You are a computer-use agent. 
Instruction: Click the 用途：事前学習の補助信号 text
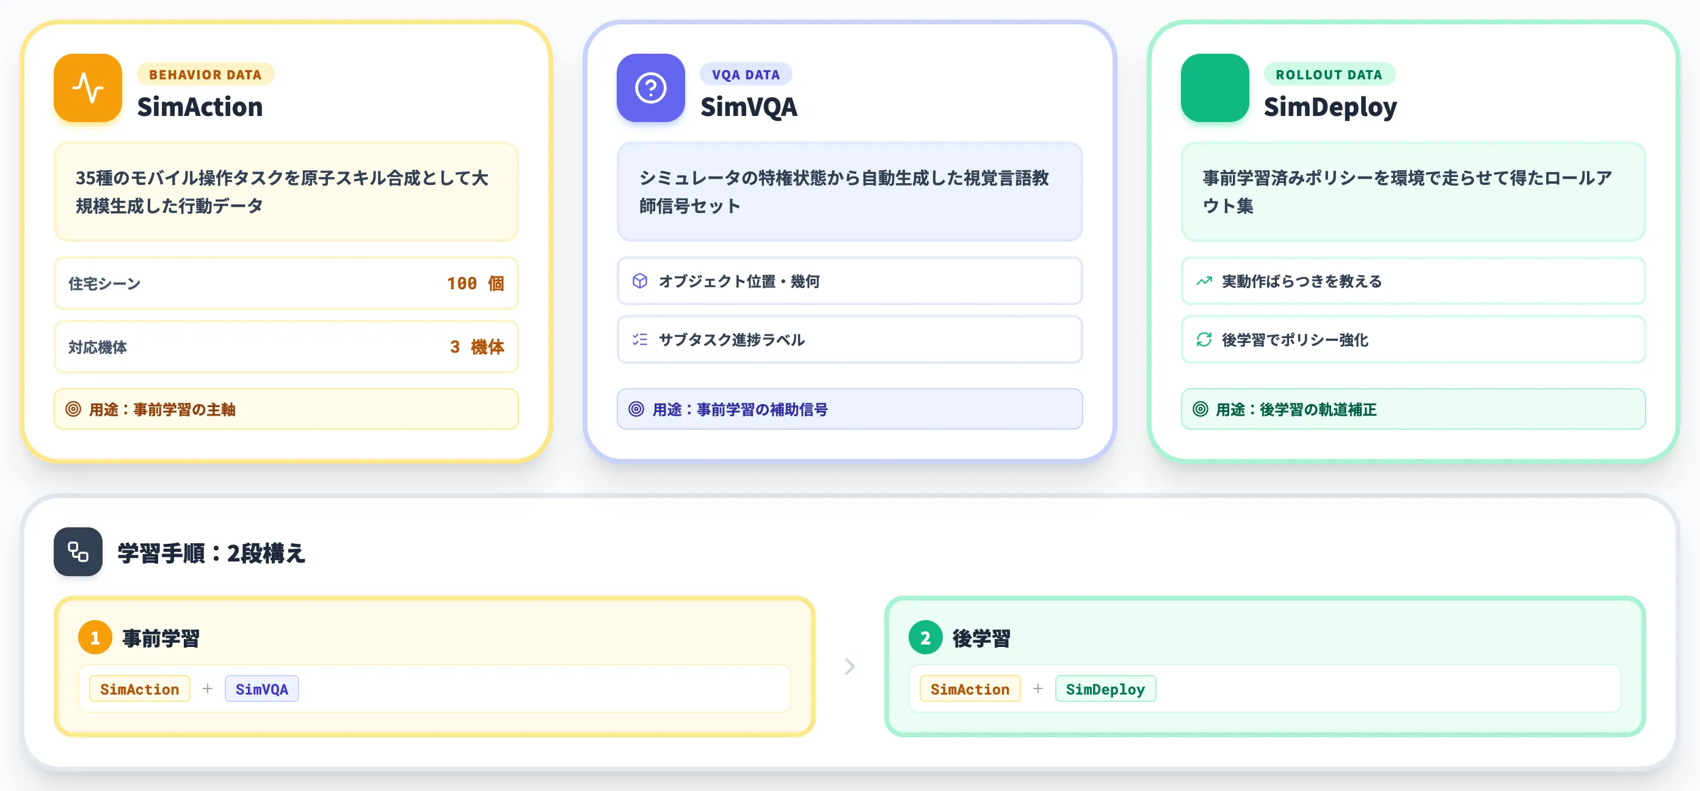[x=740, y=410]
